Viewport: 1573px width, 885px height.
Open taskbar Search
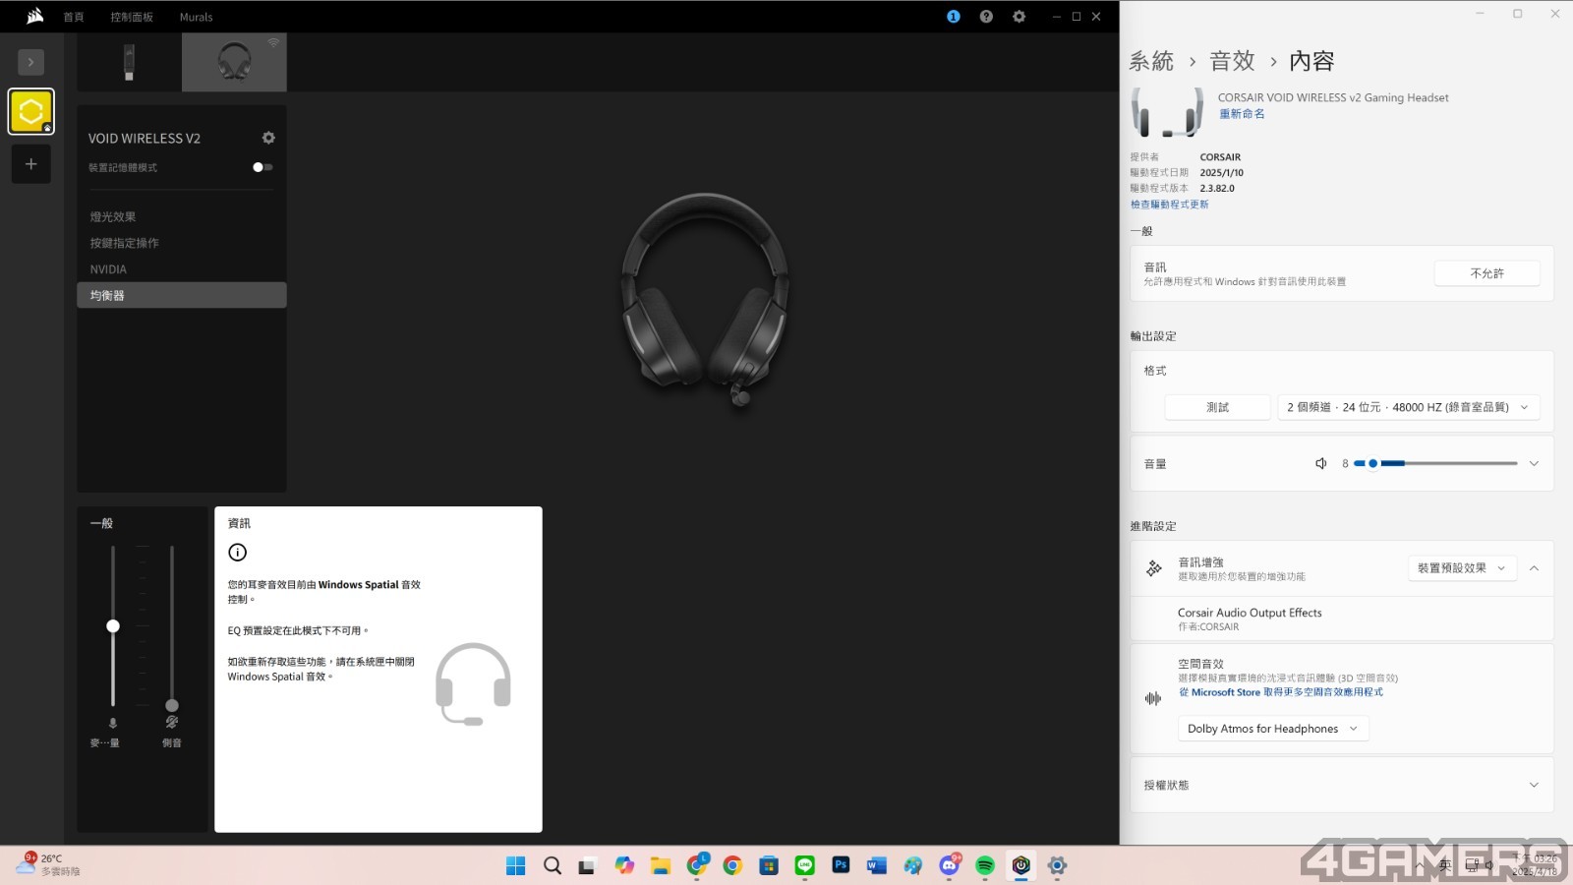tap(553, 865)
